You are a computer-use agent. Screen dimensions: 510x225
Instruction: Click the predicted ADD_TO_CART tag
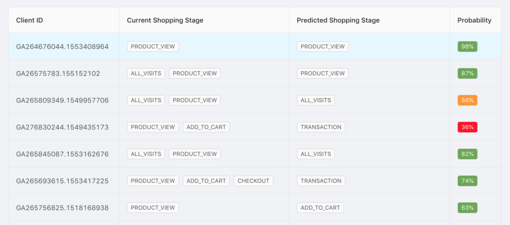click(320, 208)
